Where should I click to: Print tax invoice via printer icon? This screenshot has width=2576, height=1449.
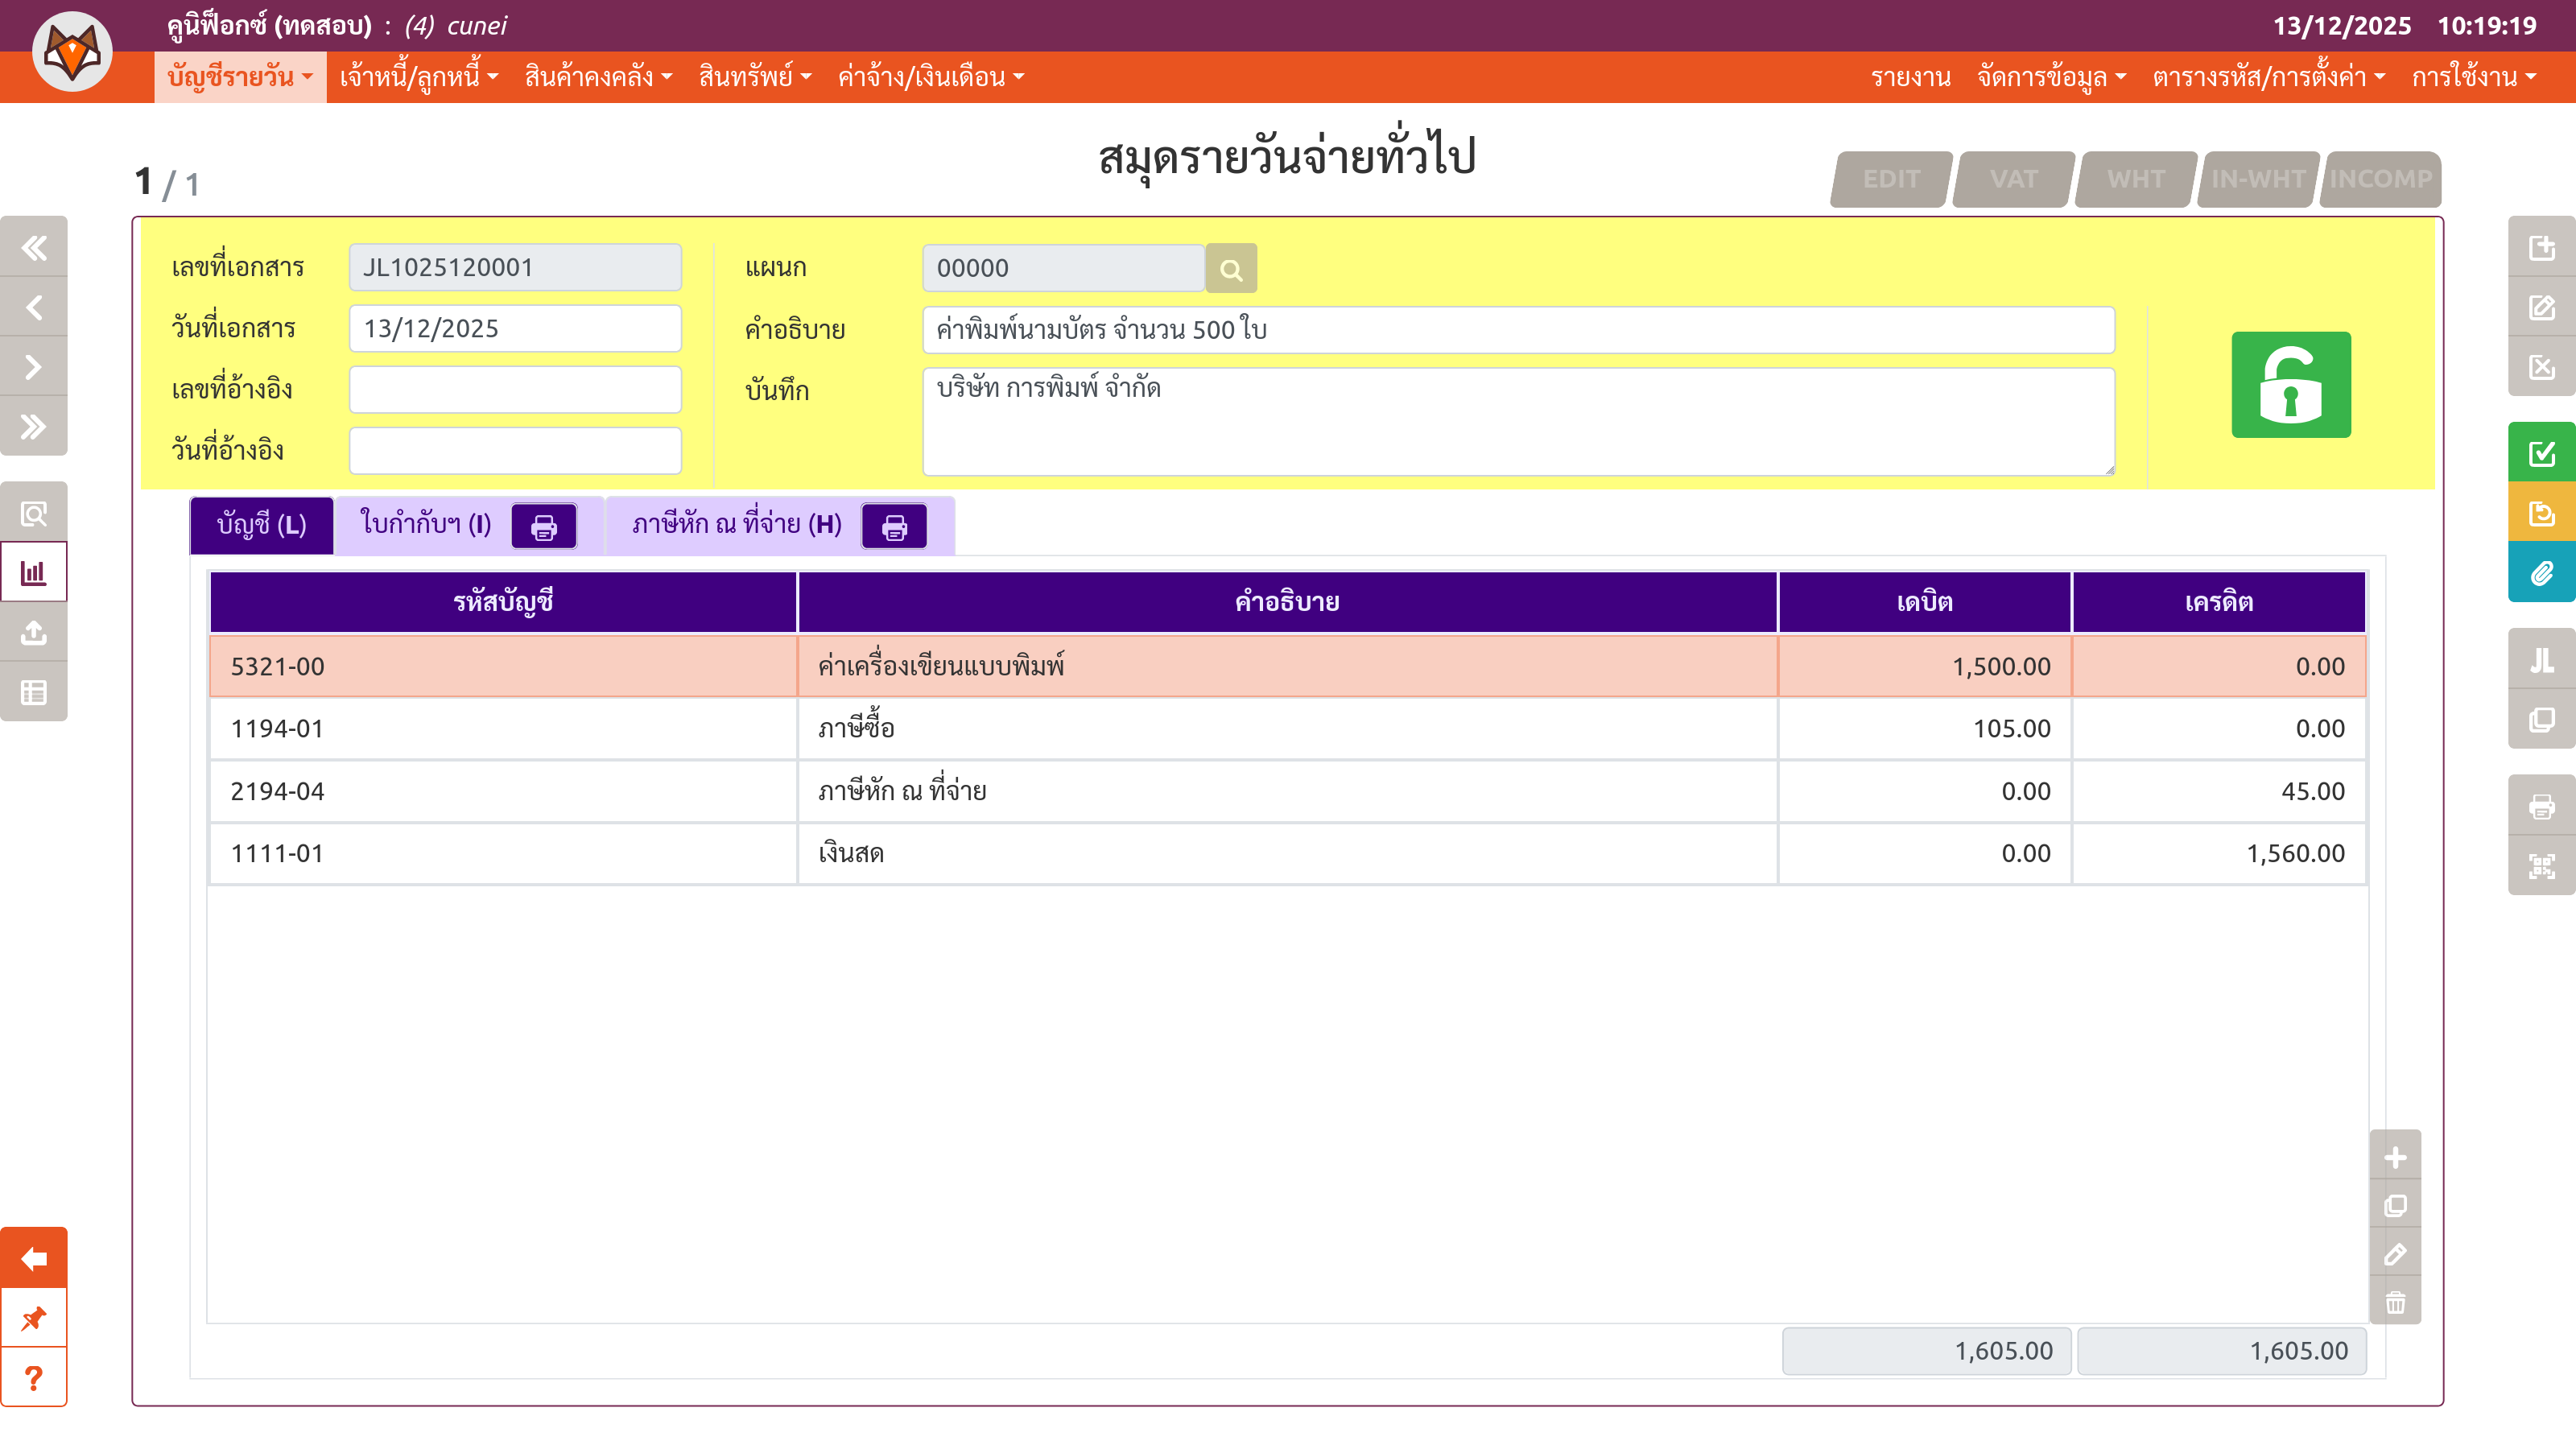(x=544, y=526)
